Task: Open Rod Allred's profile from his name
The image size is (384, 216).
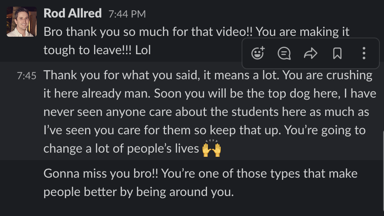Action: click(x=72, y=13)
